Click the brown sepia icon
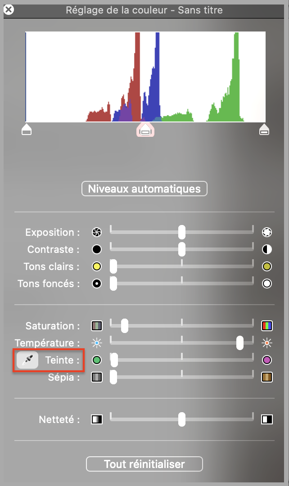The width and height of the screenshot is (289, 486). pos(267,377)
